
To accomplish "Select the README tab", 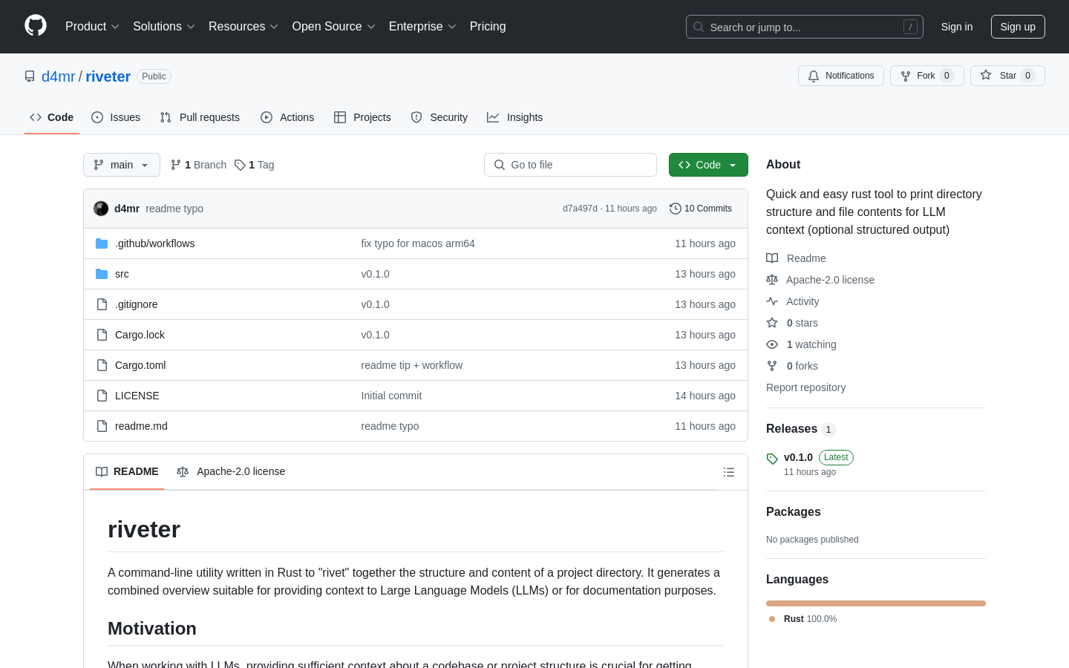I will [127, 472].
